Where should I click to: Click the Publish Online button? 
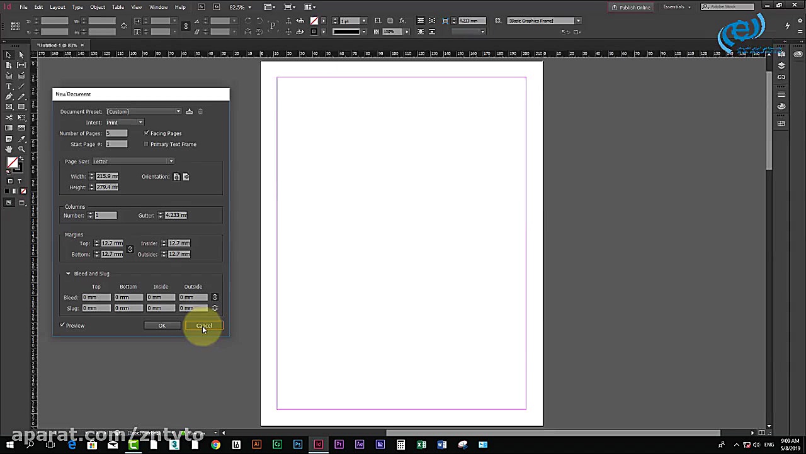point(631,7)
